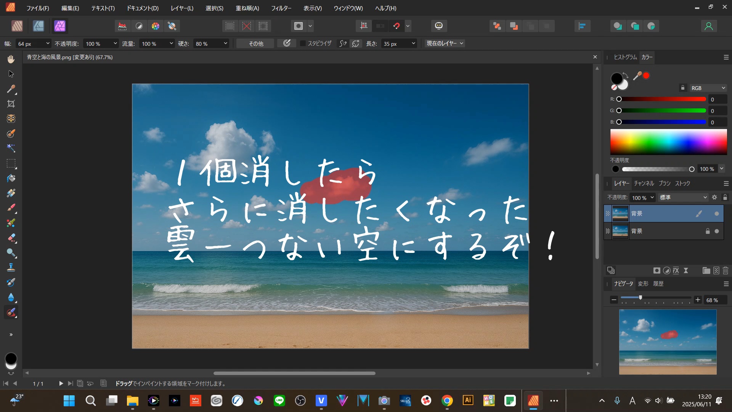Screen dimensions: 732x412
Task: Open the 現在のレイヤー target dropdown
Action: [445, 43]
